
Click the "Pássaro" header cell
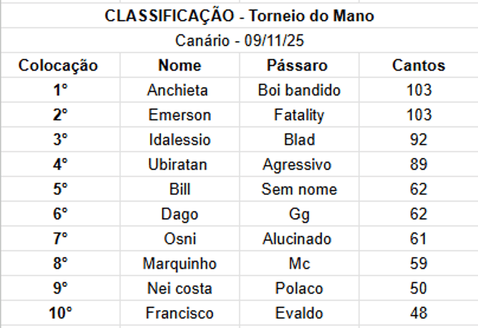tap(299, 66)
